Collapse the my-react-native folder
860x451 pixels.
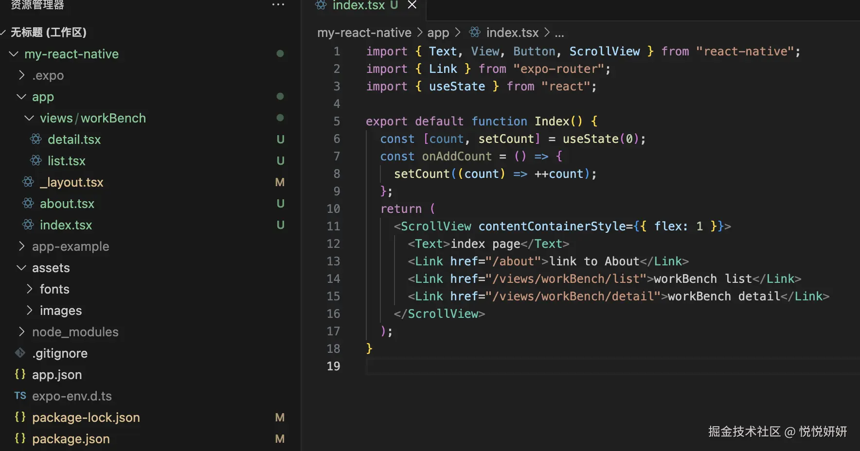click(x=14, y=54)
